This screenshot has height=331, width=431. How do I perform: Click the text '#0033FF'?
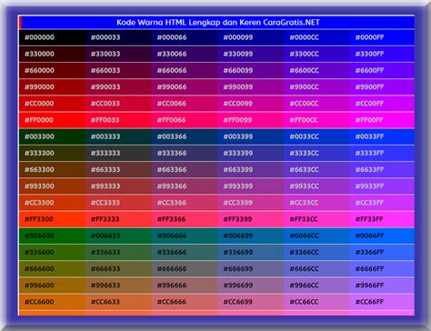pyautogui.click(x=370, y=136)
